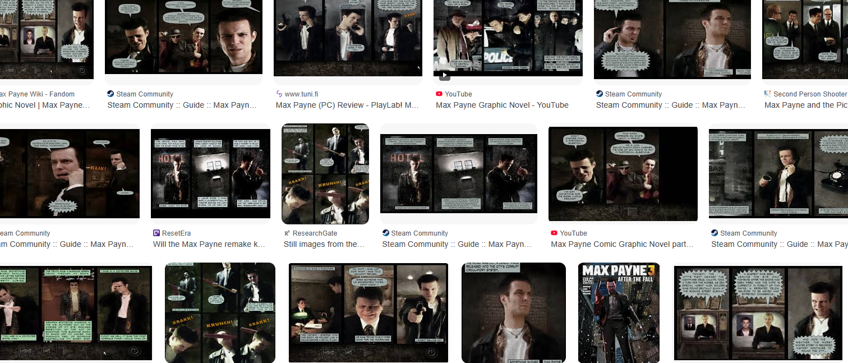Open 'Max Payne Comic Graphic Novel part…' title link
This screenshot has width=848, height=363.
click(x=622, y=244)
